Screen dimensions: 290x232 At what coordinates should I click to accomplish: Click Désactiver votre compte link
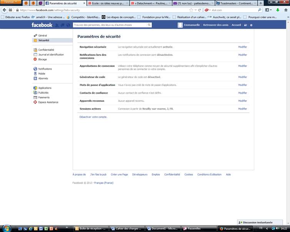pyautogui.click(x=93, y=117)
